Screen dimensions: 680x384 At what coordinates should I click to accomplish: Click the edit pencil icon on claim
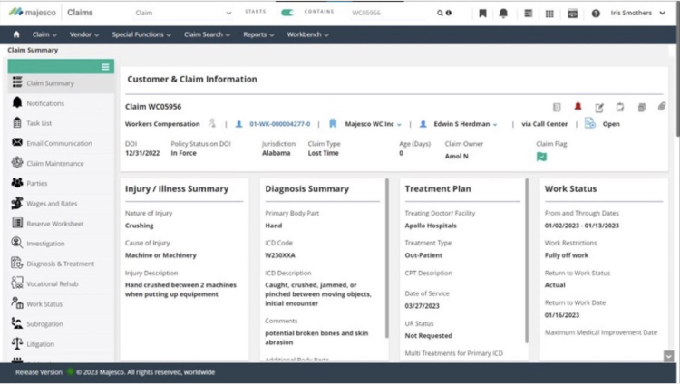(599, 108)
